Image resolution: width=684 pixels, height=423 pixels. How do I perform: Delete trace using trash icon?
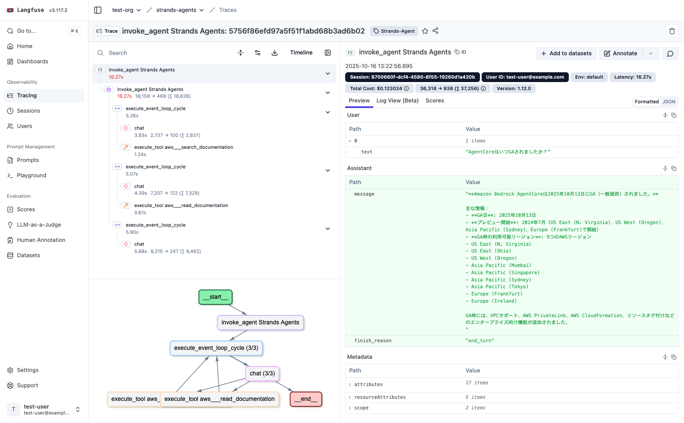click(672, 31)
